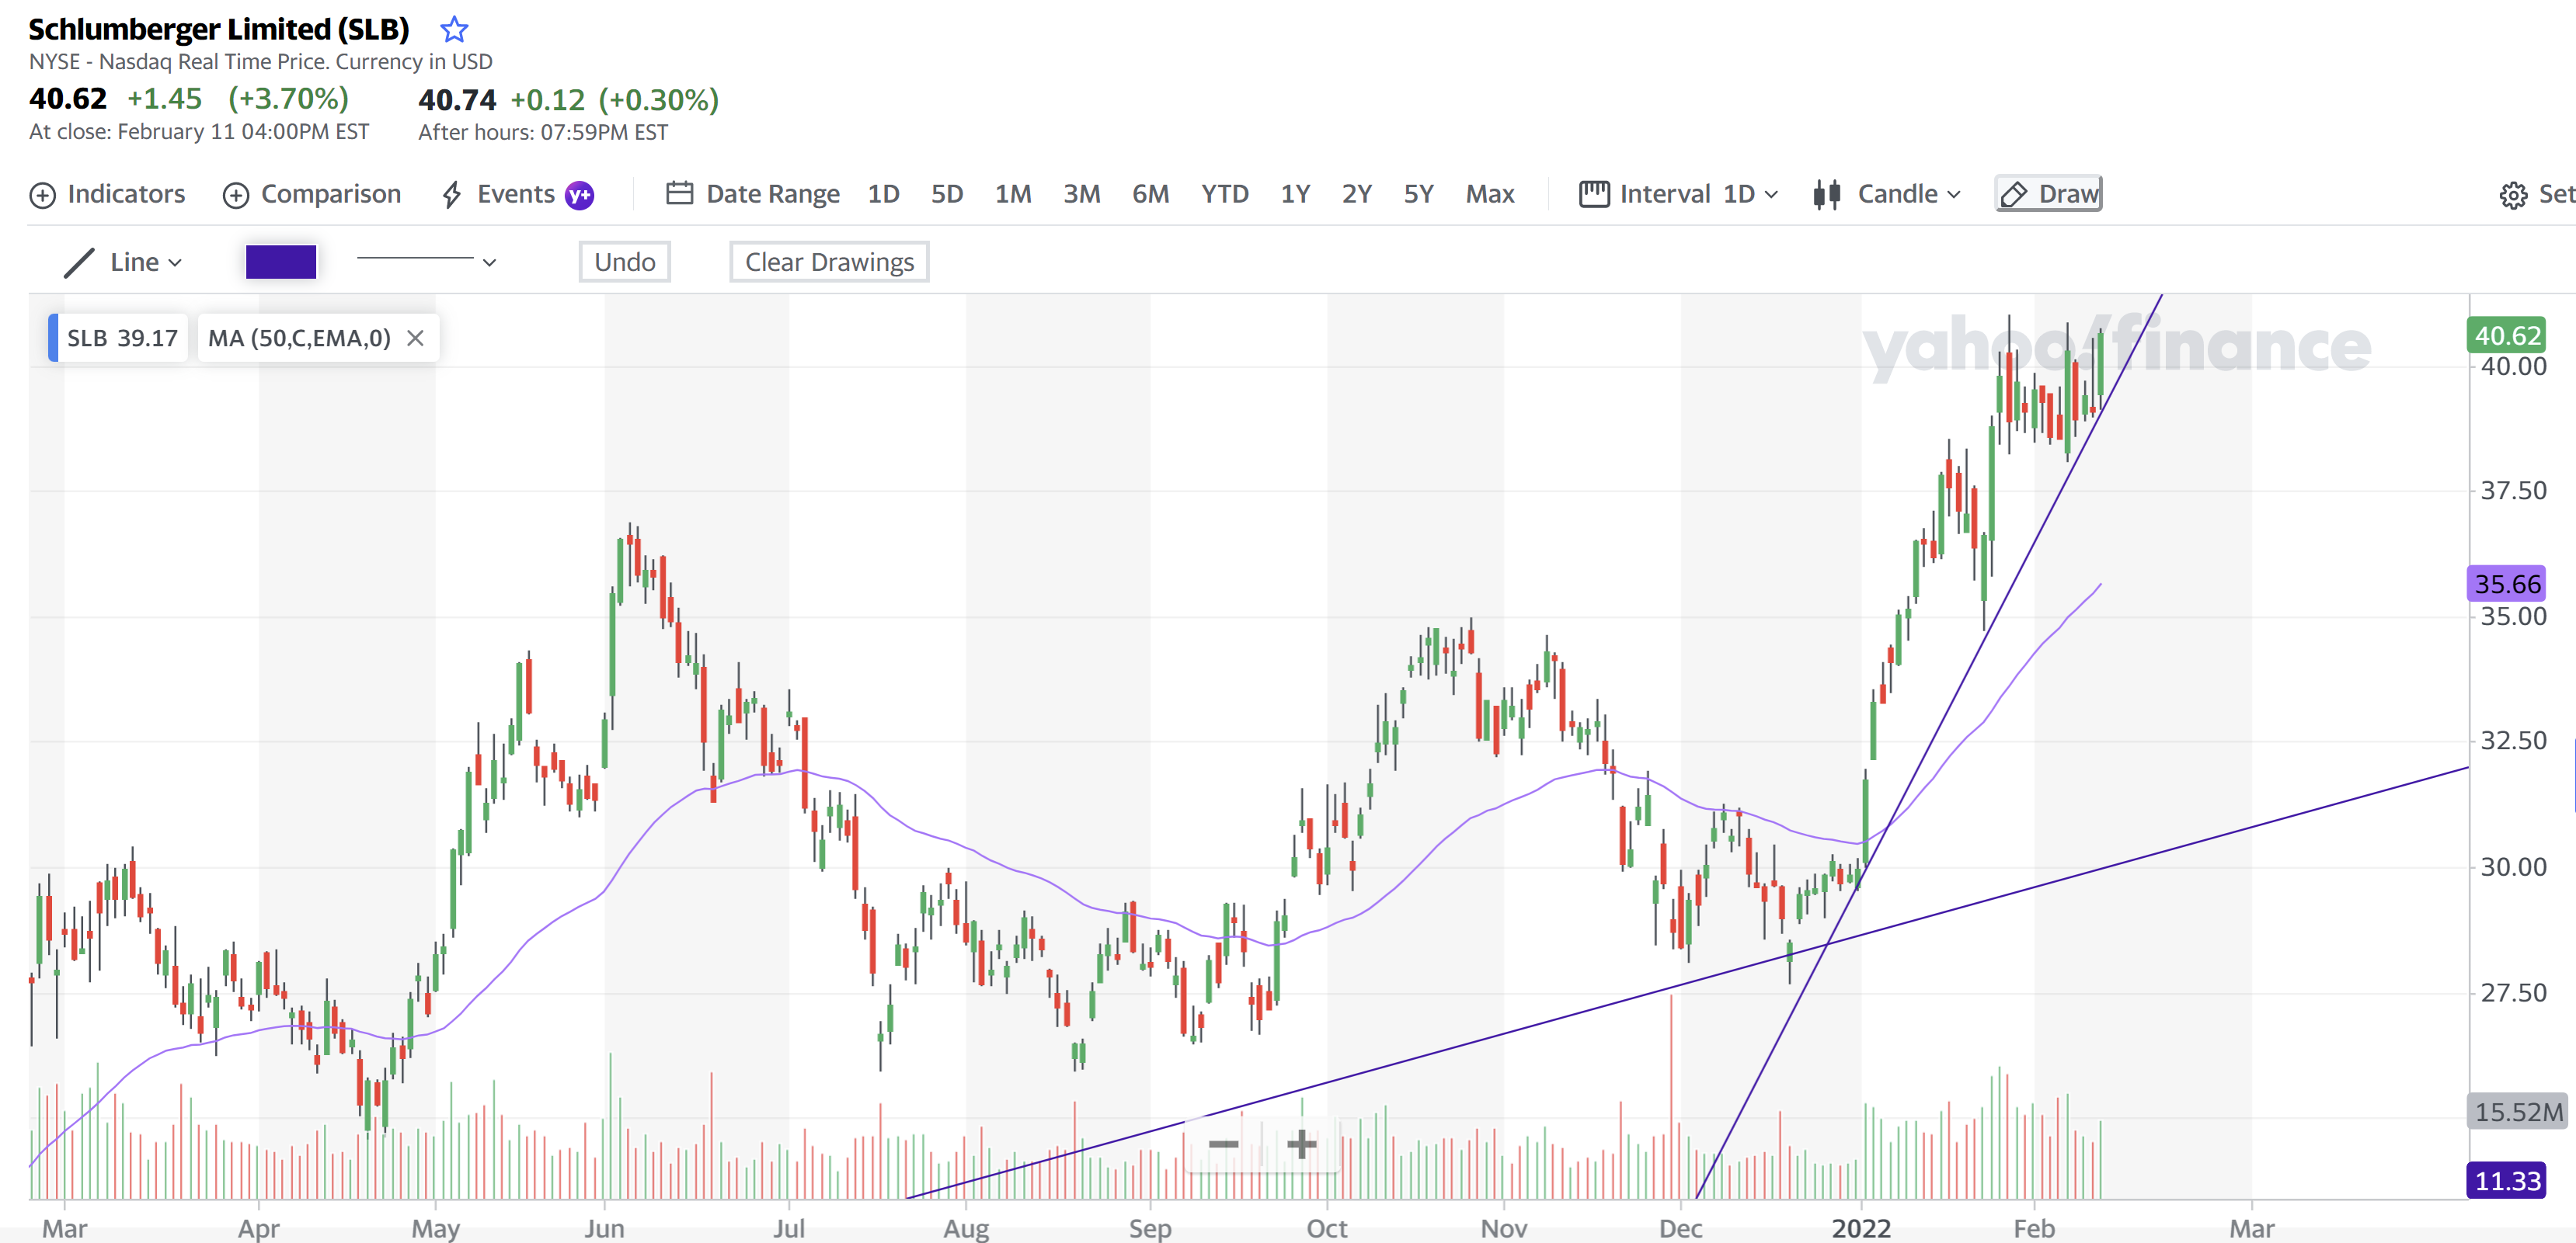Expand the Line drawing tool dropdown
Image resolution: width=2576 pixels, height=1243 pixels.
[146, 262]
